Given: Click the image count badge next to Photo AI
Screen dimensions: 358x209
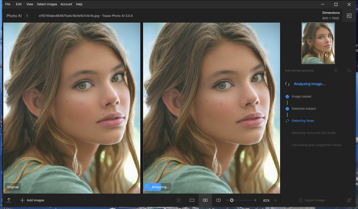Looking at the screenshot, I should pyautogui.click(x=27, y=16).
